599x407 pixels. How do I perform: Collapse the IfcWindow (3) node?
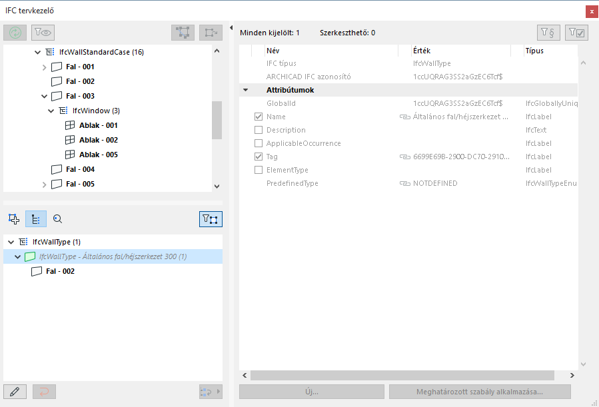[x=51, y=111]
